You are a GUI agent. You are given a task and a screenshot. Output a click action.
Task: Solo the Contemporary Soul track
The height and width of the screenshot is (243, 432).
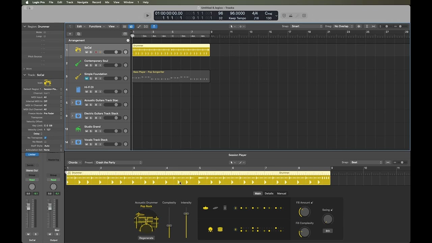point(90,65)
